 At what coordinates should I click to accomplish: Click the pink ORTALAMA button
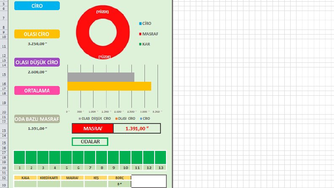[37, 90]
